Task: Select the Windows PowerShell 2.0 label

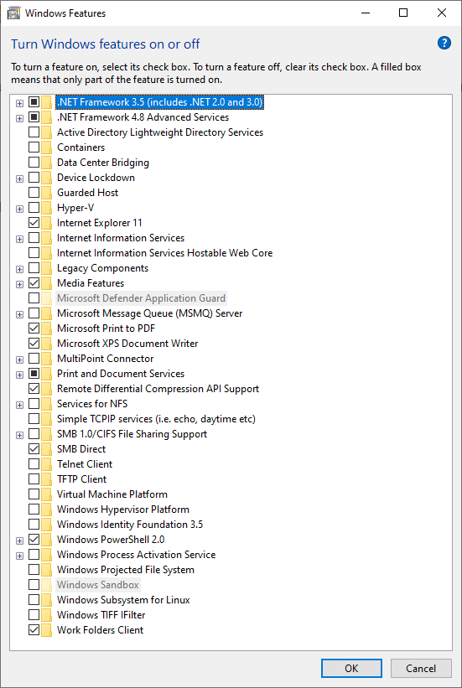Action: click(x=111, y=540)
